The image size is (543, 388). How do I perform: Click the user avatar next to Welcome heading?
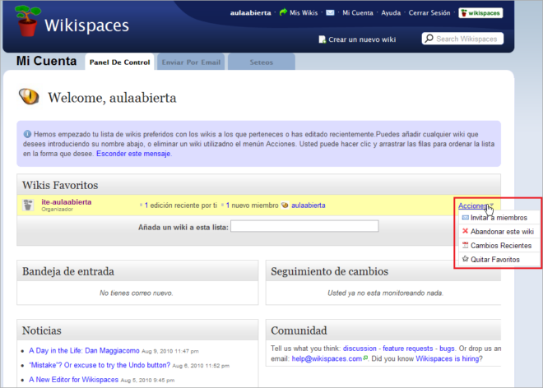coord(29,96)
